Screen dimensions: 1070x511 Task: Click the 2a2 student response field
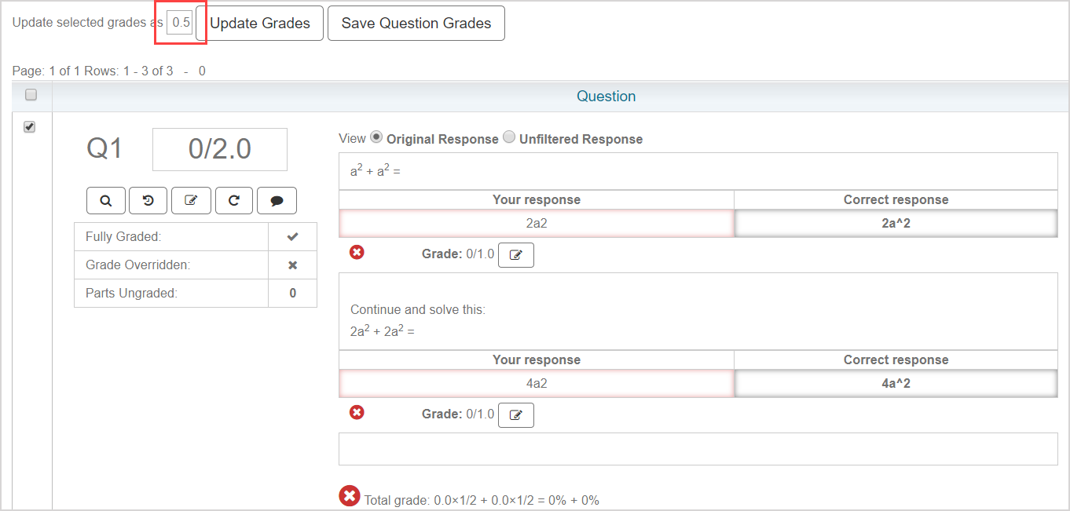pyautogui.click(x=537, y=224)
